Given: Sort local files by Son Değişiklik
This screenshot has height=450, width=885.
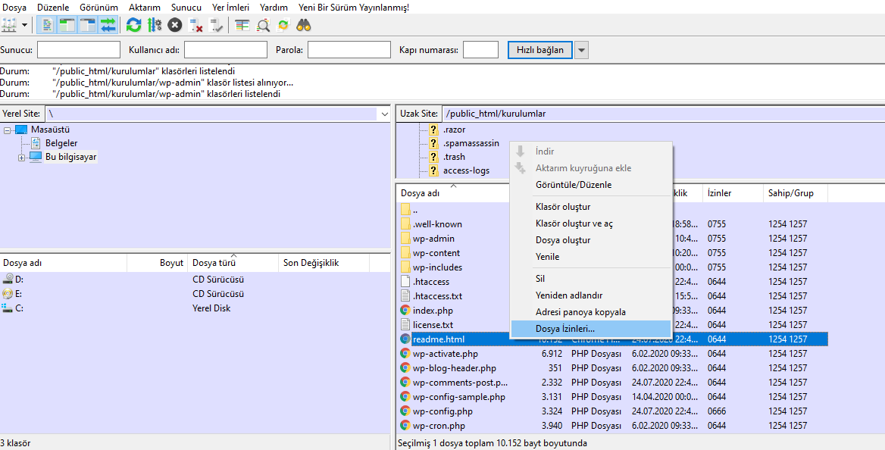Looking at the screenshot, I should click(x=324, y=263).
